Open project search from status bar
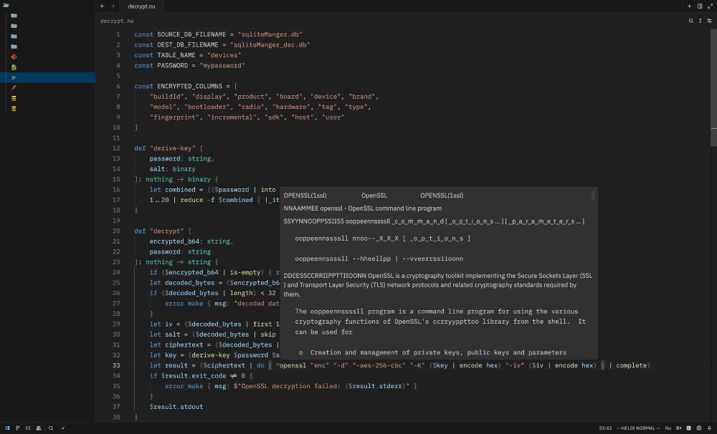The width and height of the screenshot is (717, 434). [51, 428]
